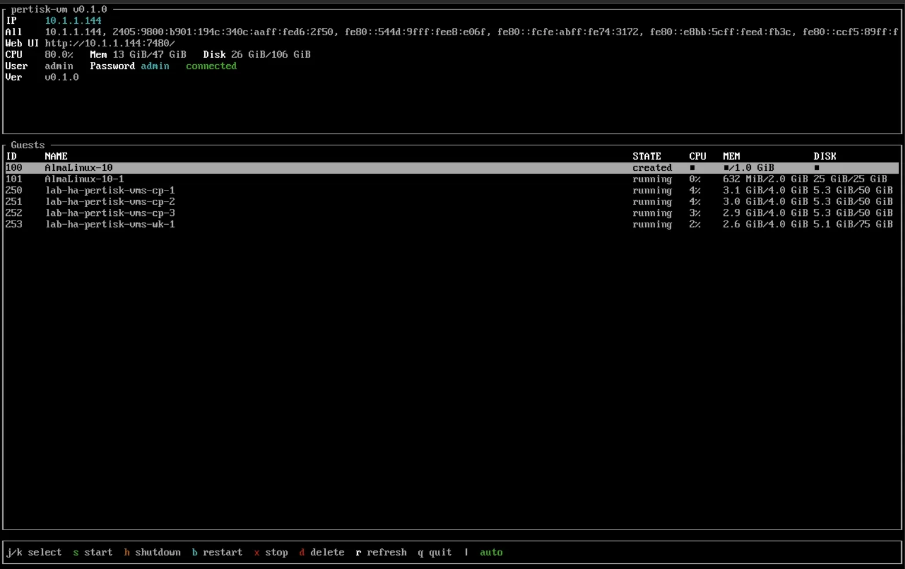Image resolution: width=905 pixels, height=569 pixels.
Task: Click the 's start' shortcut
Action: click(93, 552)
